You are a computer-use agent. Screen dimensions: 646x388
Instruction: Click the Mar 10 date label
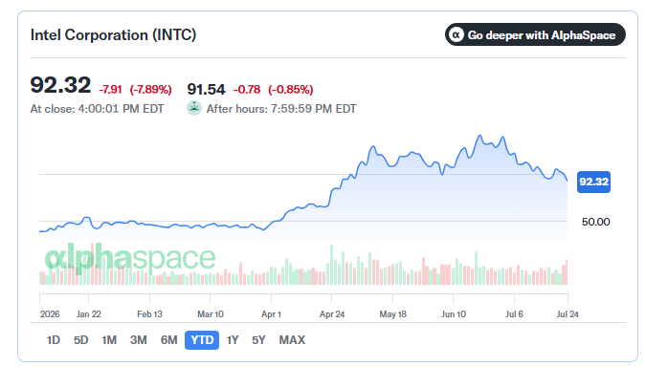(211, 314)
